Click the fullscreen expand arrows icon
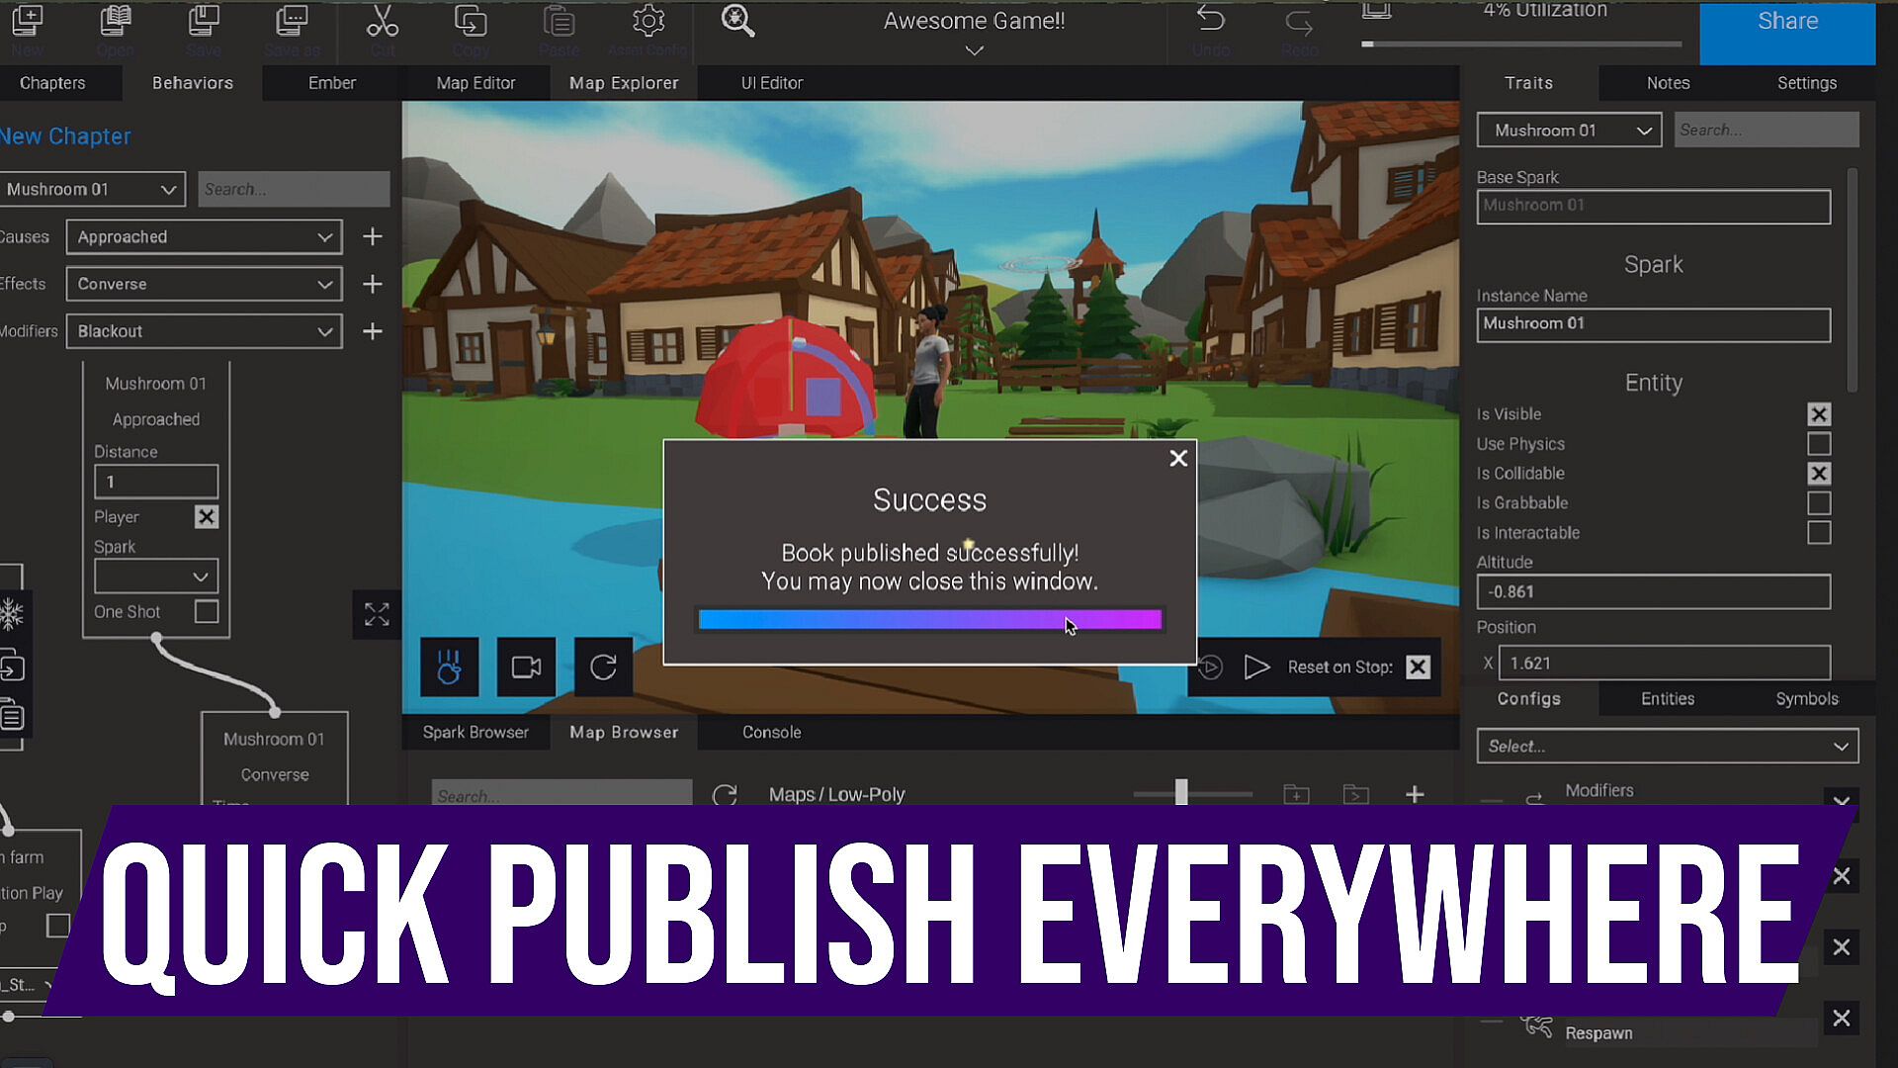 377,615
